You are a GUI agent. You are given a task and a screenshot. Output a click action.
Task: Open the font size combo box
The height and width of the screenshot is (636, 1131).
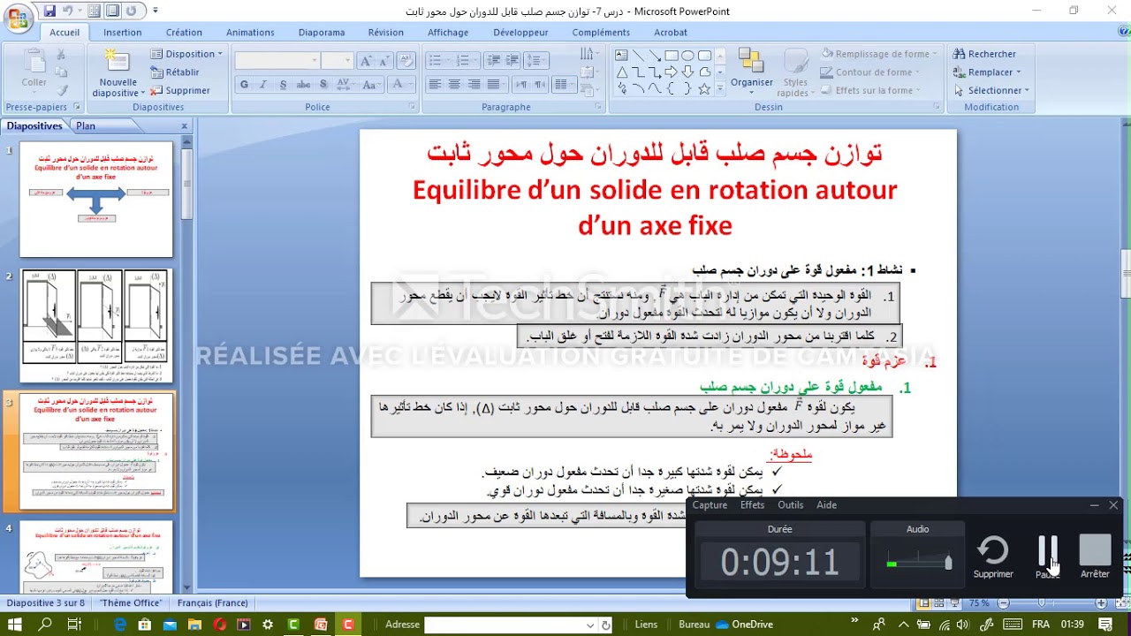pyautogui.click(x=338, y=60)
